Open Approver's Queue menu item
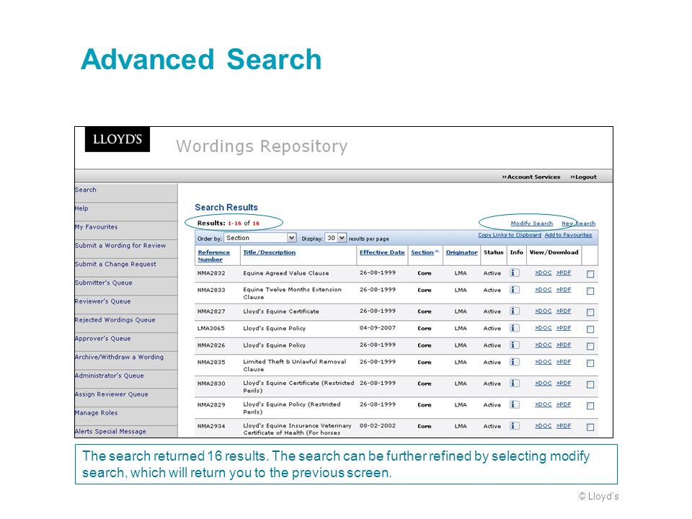This screenshot has height=519, width=692. pyautogui.click(x=103, y=339)
